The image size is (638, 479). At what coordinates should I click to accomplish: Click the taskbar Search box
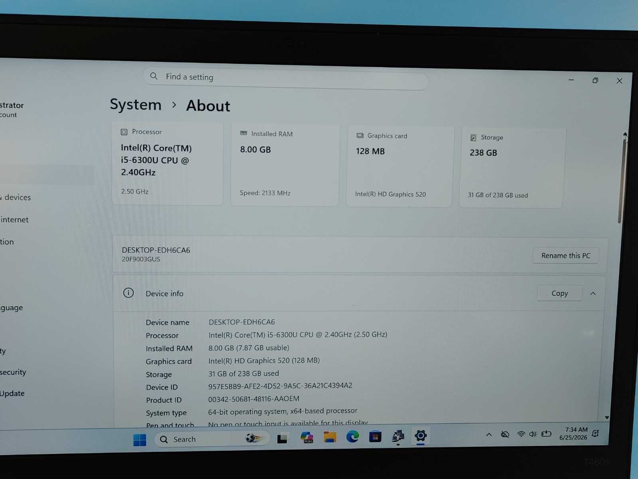tap(211, 439)
